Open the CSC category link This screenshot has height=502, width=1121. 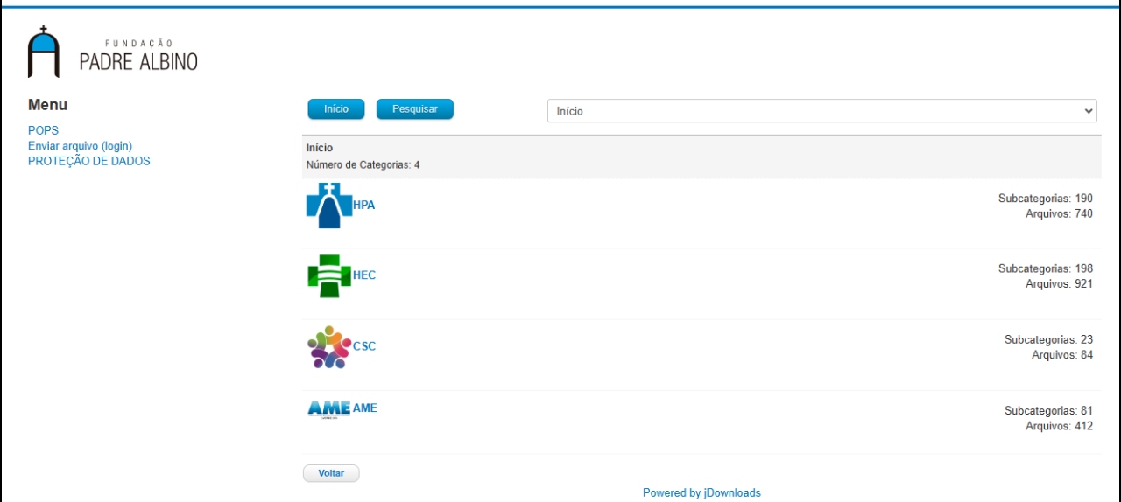point(364,345)
